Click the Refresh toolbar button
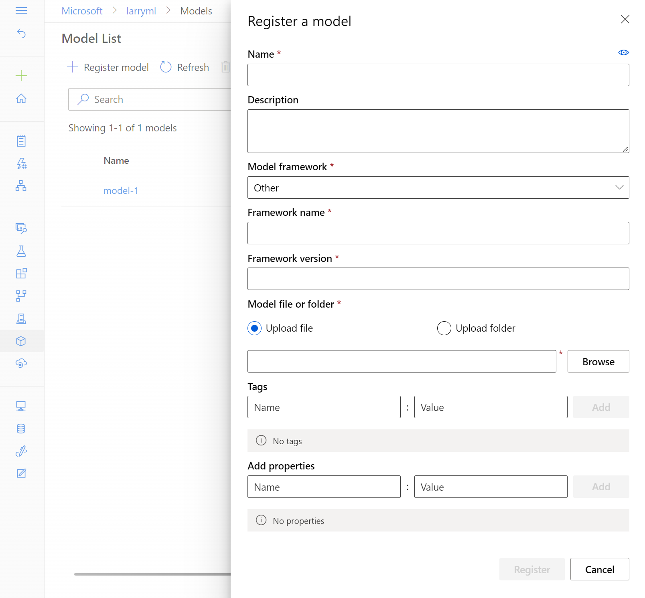 pos(185,67)
